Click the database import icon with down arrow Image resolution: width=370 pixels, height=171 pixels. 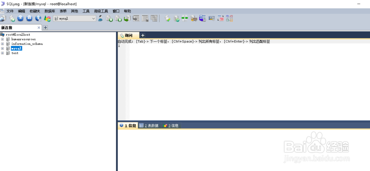109,18
